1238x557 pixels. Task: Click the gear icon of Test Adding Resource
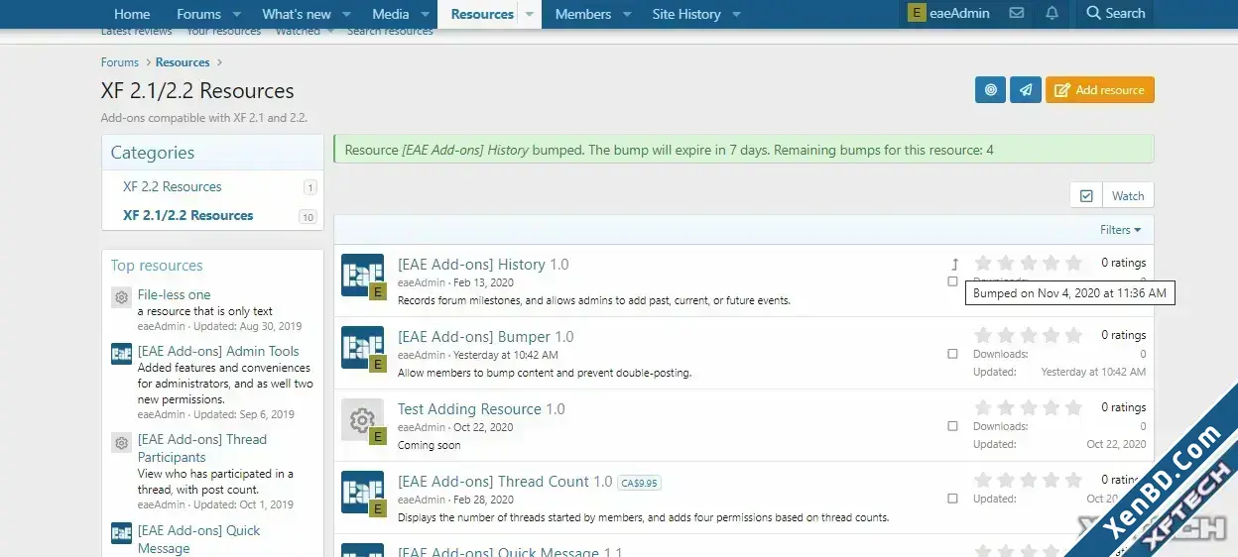pyautogui.click(x=362, y=419)
